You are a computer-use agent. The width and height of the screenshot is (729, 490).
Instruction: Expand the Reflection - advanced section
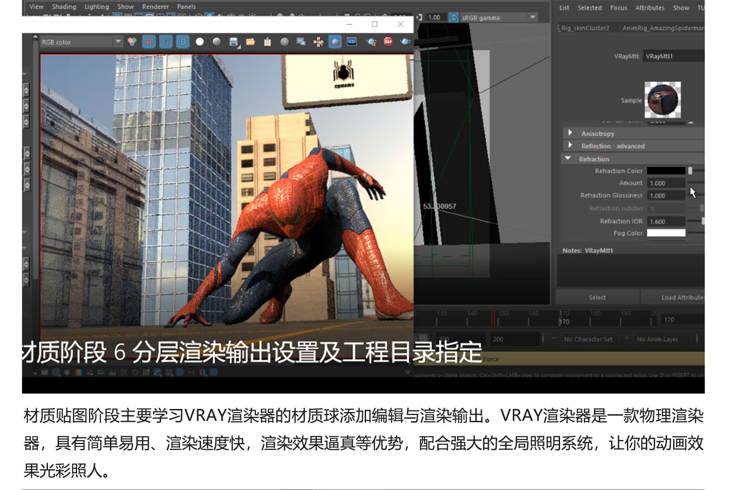pyautogui.click(x=634, y=146)
